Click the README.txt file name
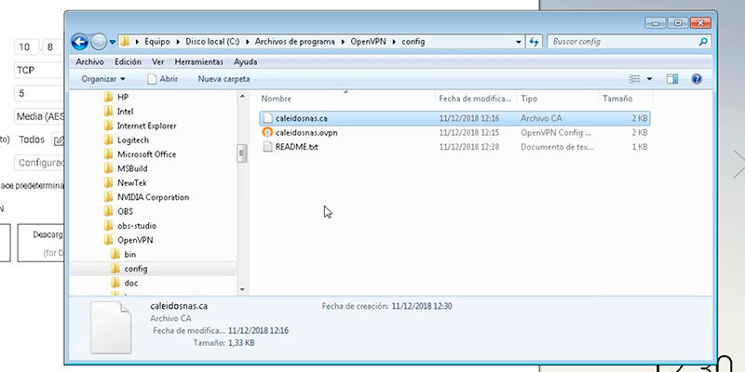745x372 pixels. coord(296,147)
